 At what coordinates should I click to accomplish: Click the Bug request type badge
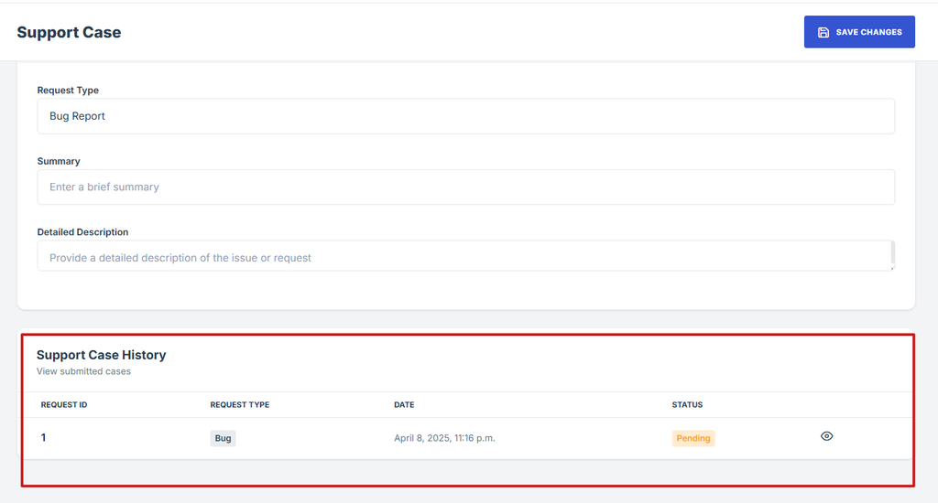[223, 438]
